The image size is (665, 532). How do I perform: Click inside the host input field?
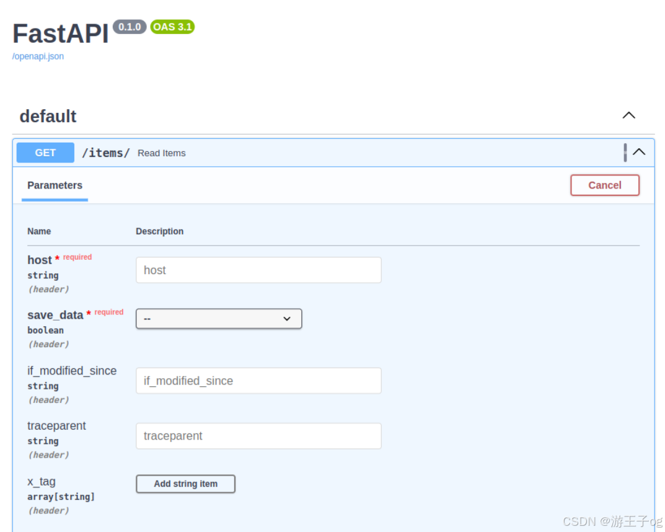258,270
